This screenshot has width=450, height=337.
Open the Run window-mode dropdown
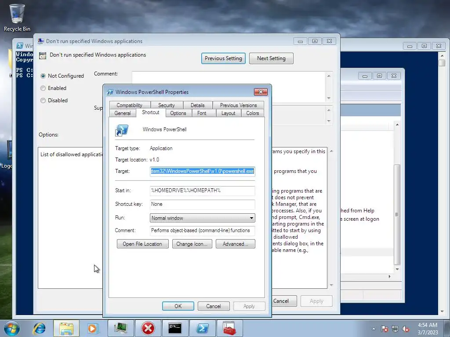point(202,218)
